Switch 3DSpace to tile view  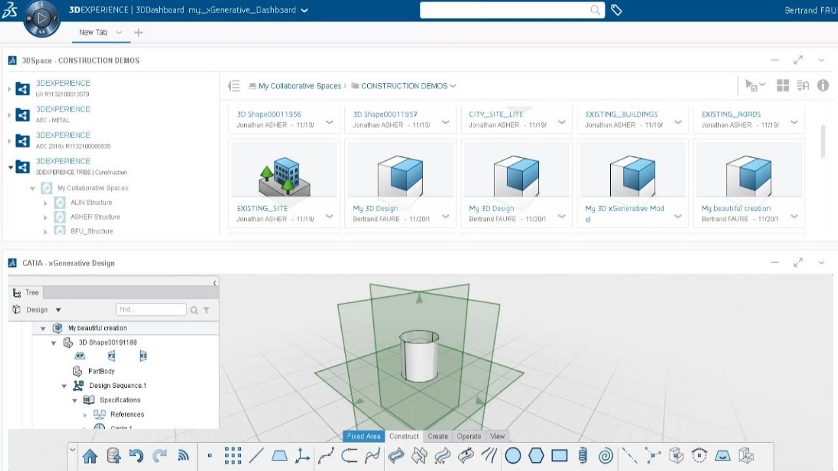click(x=782, y=86)
